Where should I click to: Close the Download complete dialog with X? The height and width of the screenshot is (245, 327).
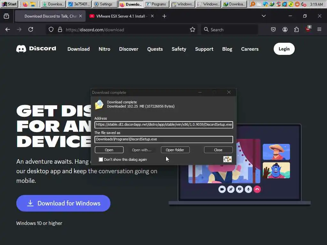click(x=229, y=92)
